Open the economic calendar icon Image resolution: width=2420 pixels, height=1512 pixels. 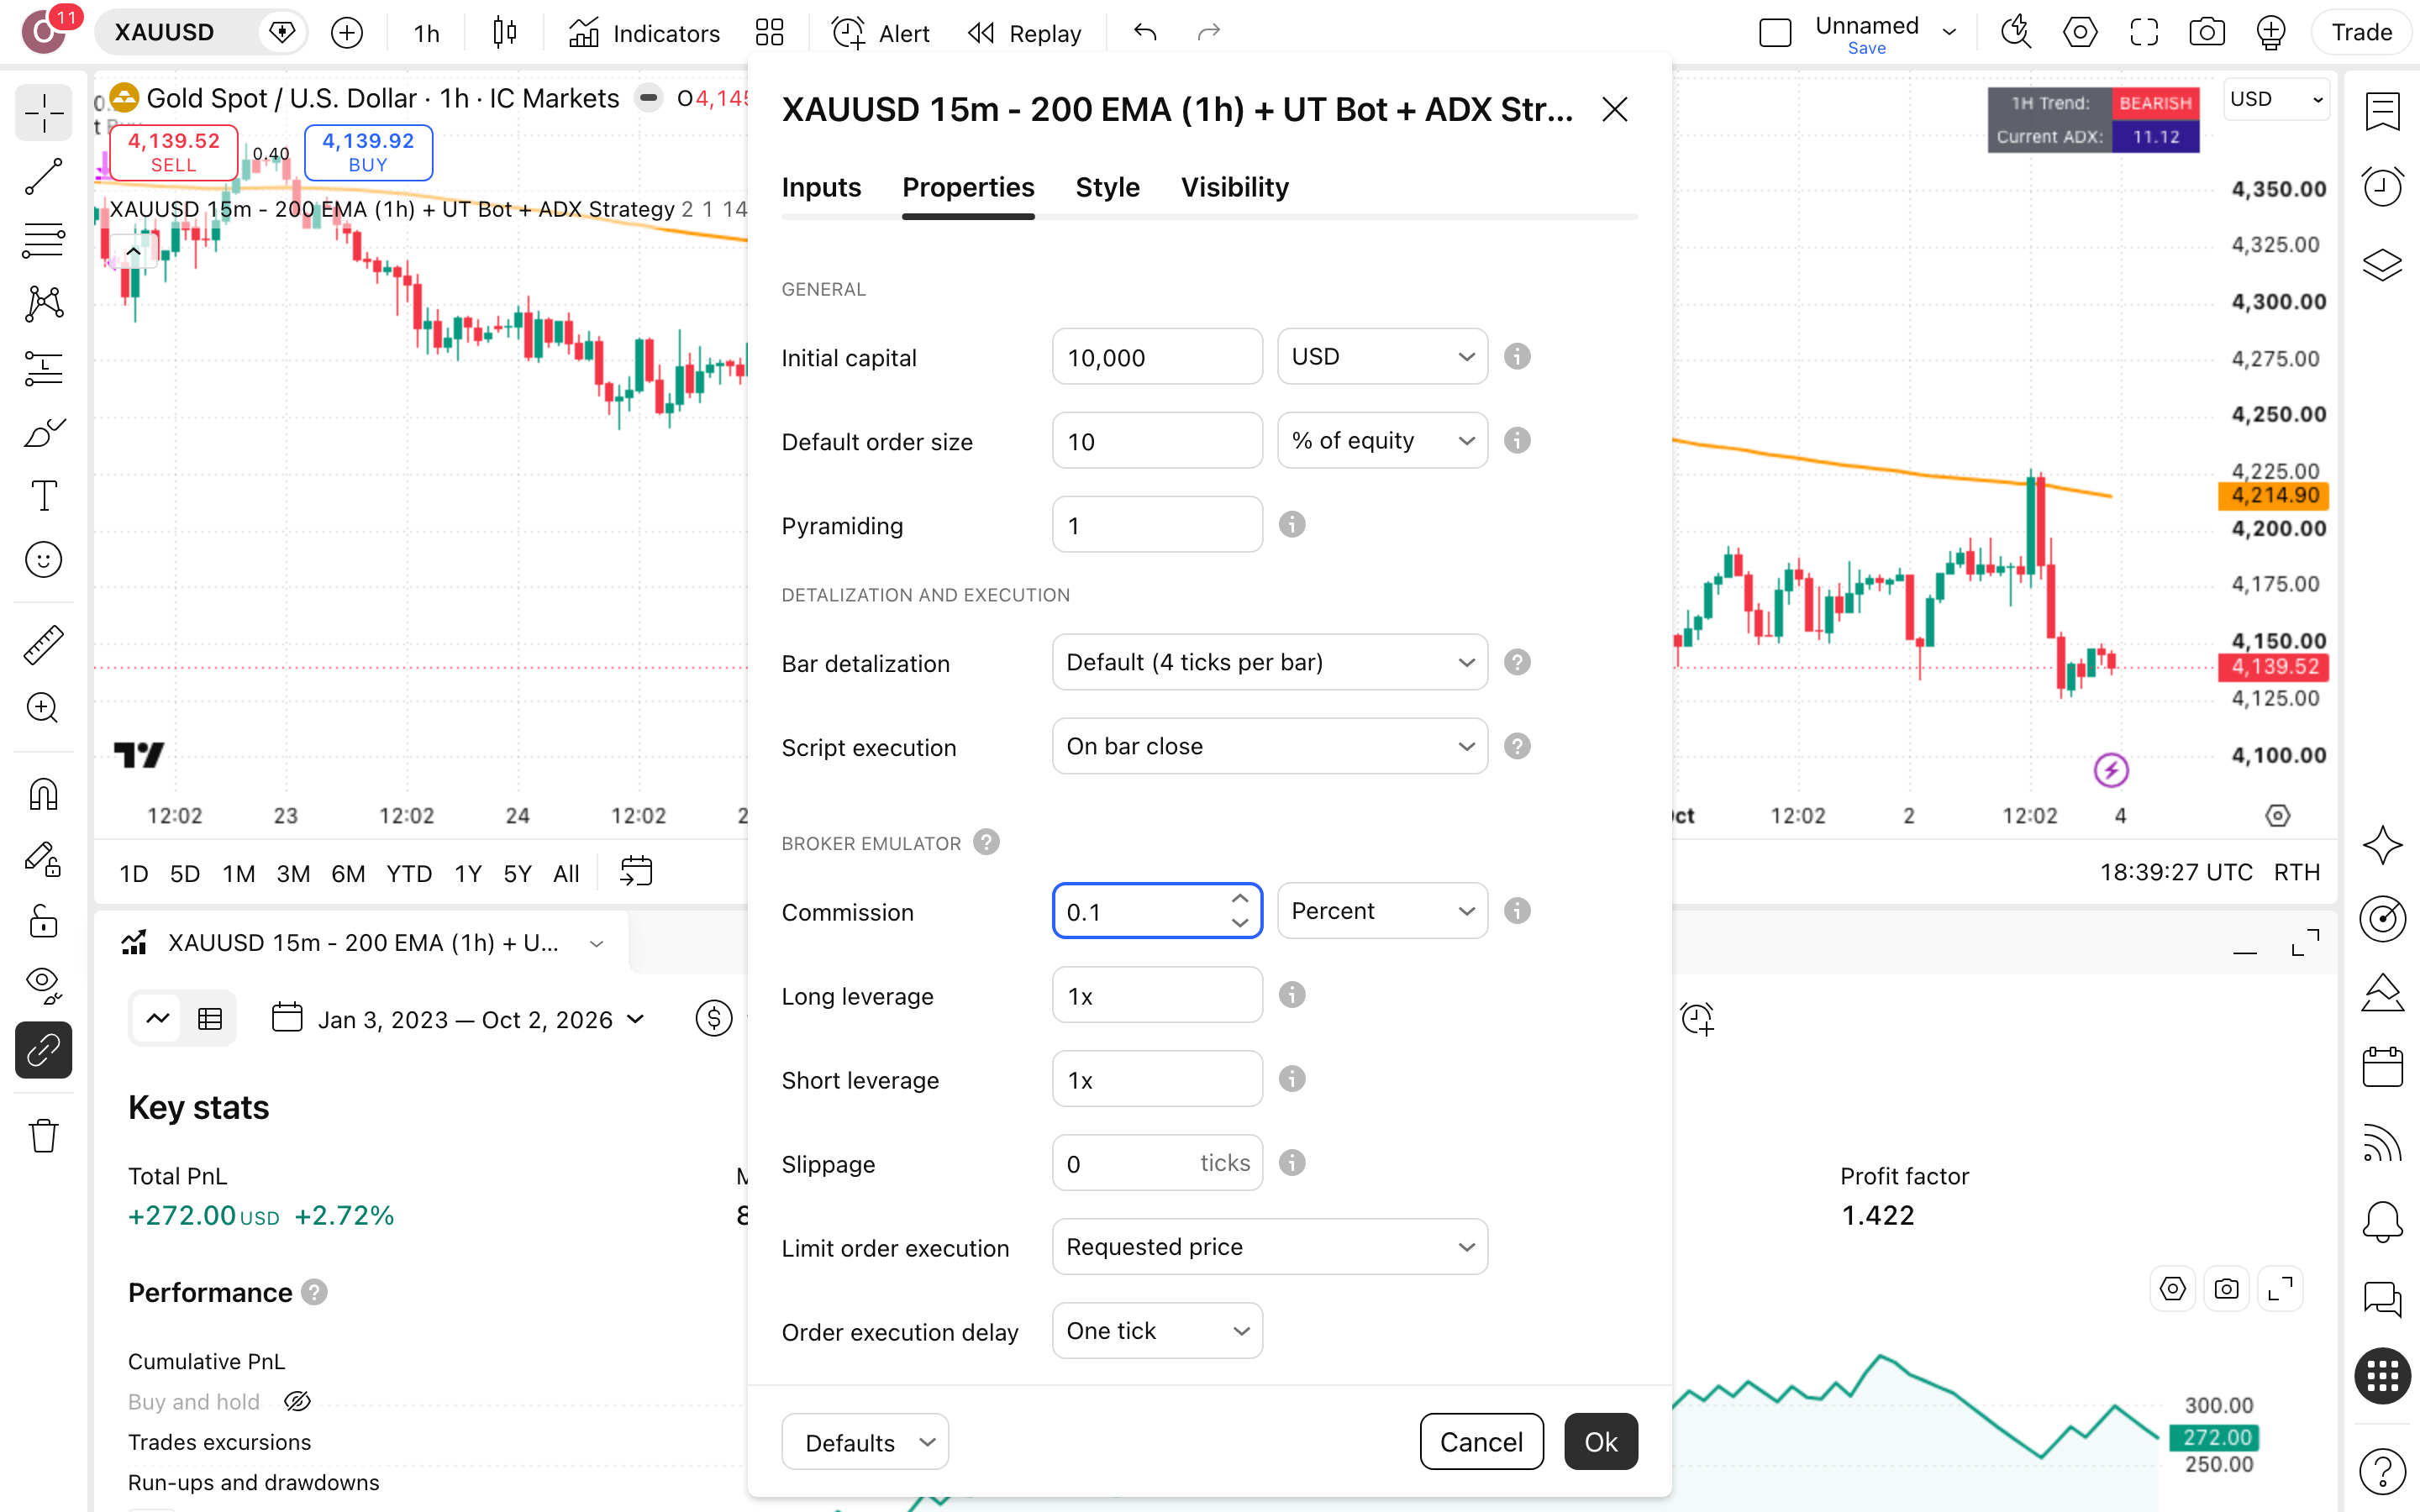coord(2382,1066)
